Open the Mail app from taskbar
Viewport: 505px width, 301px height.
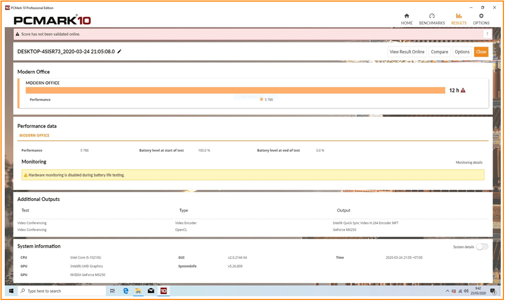[x=151, y=291]
